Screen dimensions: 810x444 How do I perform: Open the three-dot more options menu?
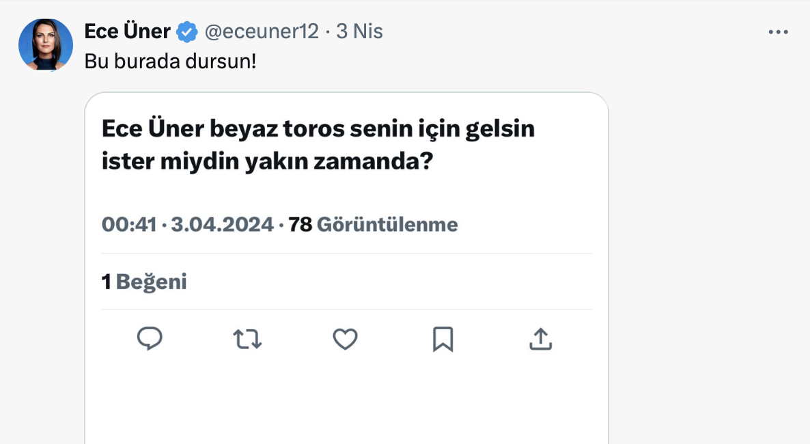(x=778, y=32)
